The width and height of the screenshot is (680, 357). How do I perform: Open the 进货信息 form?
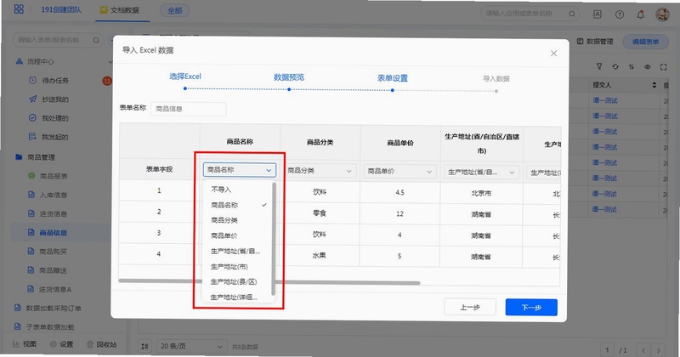pyautogui.click(x=54, y=214)
